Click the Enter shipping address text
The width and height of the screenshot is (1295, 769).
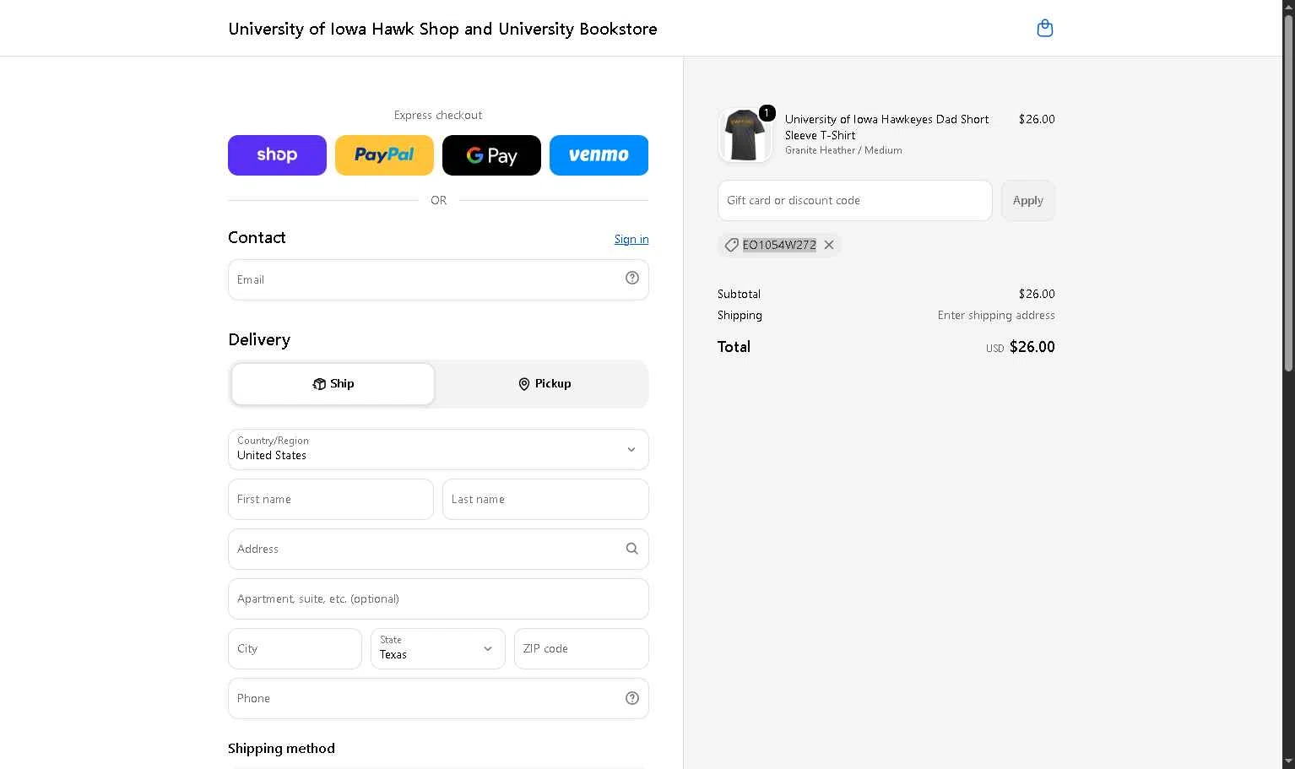coord(996,315)
